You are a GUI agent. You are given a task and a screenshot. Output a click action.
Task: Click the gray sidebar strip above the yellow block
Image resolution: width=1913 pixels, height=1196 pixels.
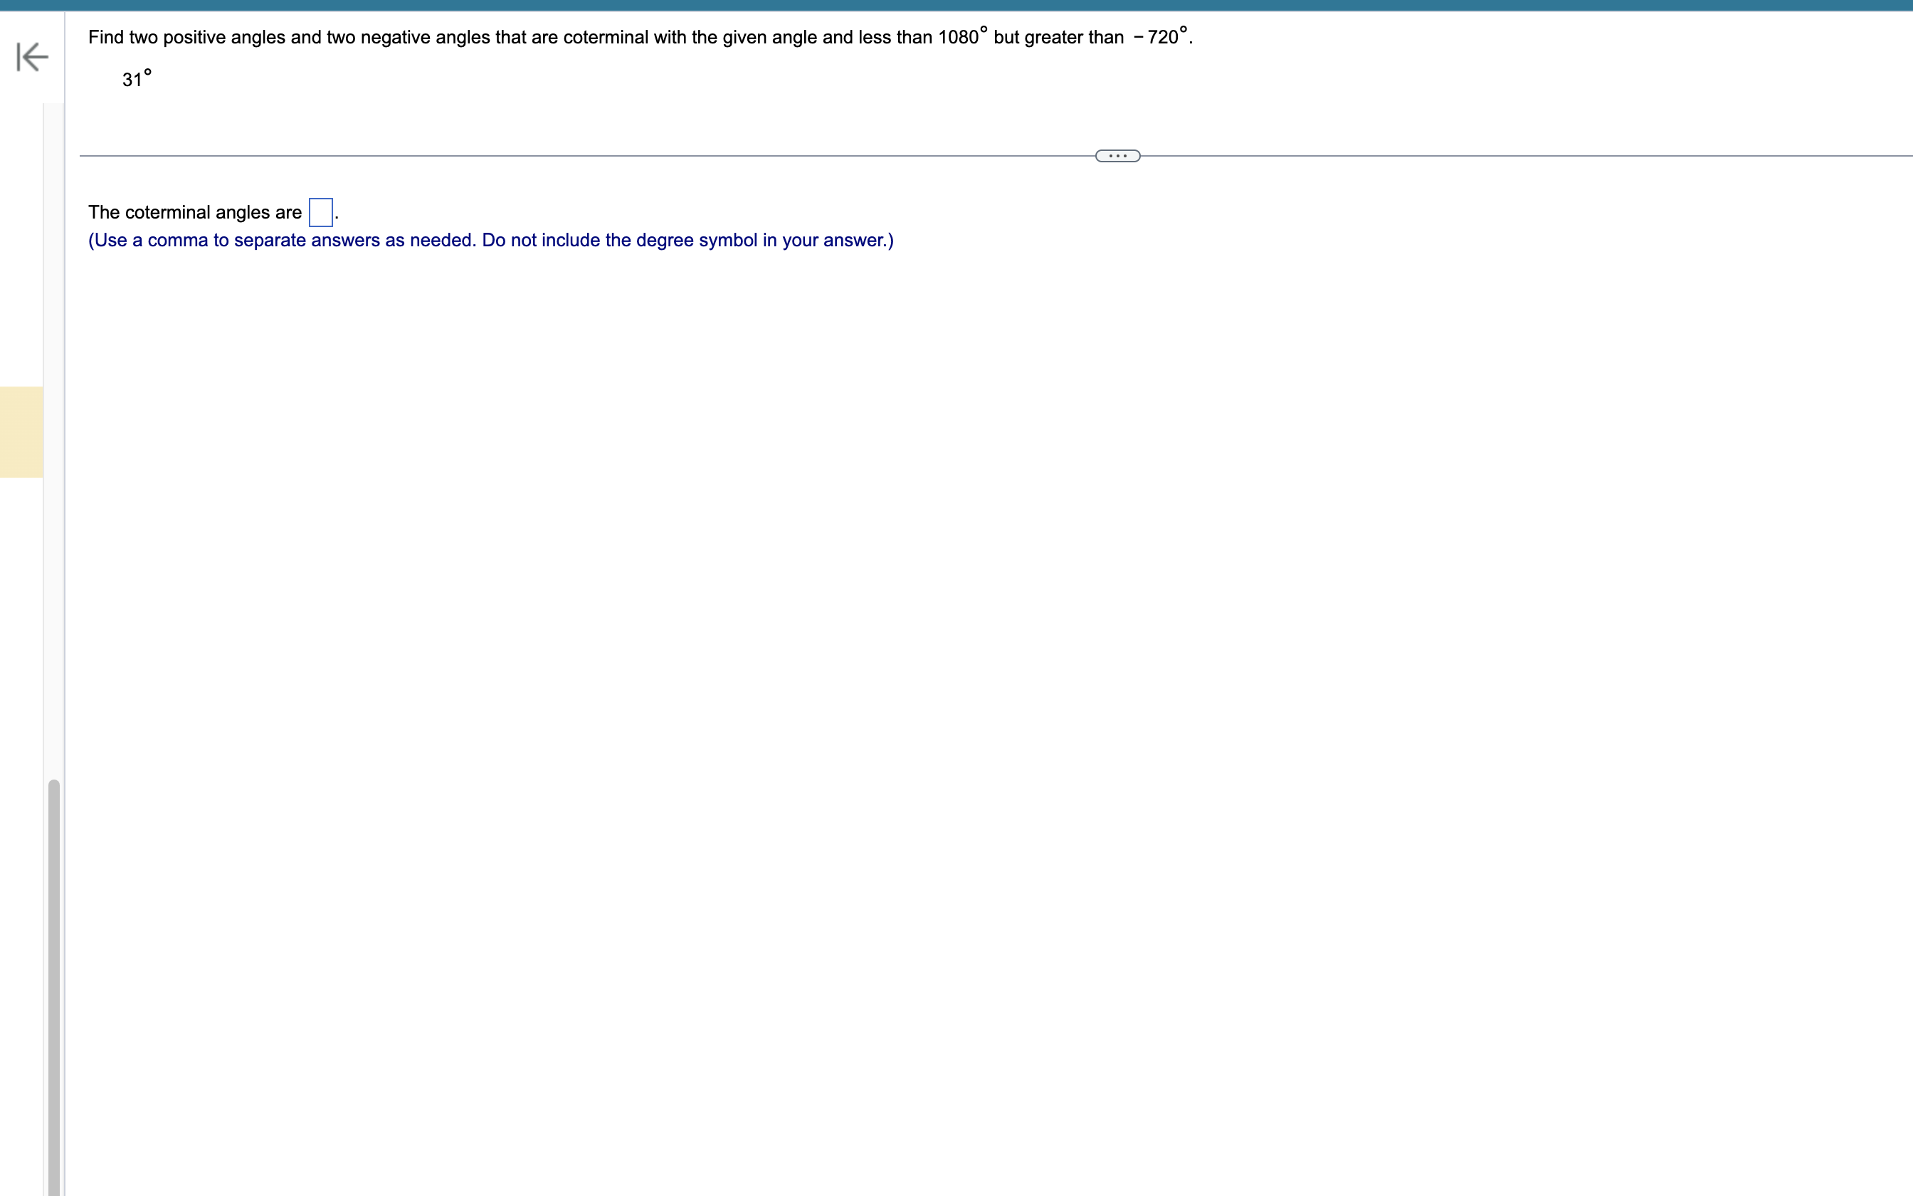coord(21,245)
